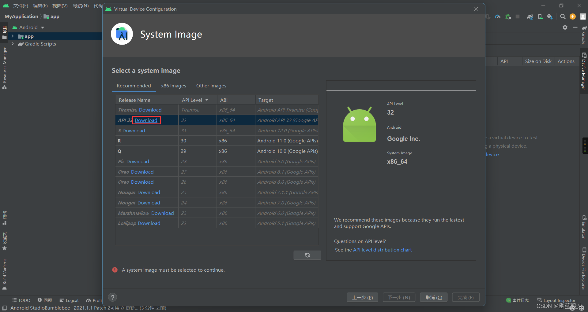Open the 导航(N) menu
Viewport: 588px width, 312px height.
click(81, 6)
